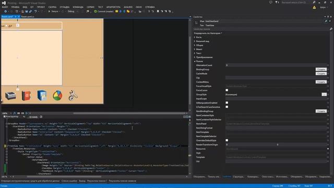Image resolution: width=334 pixels, height=188 pixels.
Task: Open the ОТЛАДКА menu
Action: click(x=65, y=7)
